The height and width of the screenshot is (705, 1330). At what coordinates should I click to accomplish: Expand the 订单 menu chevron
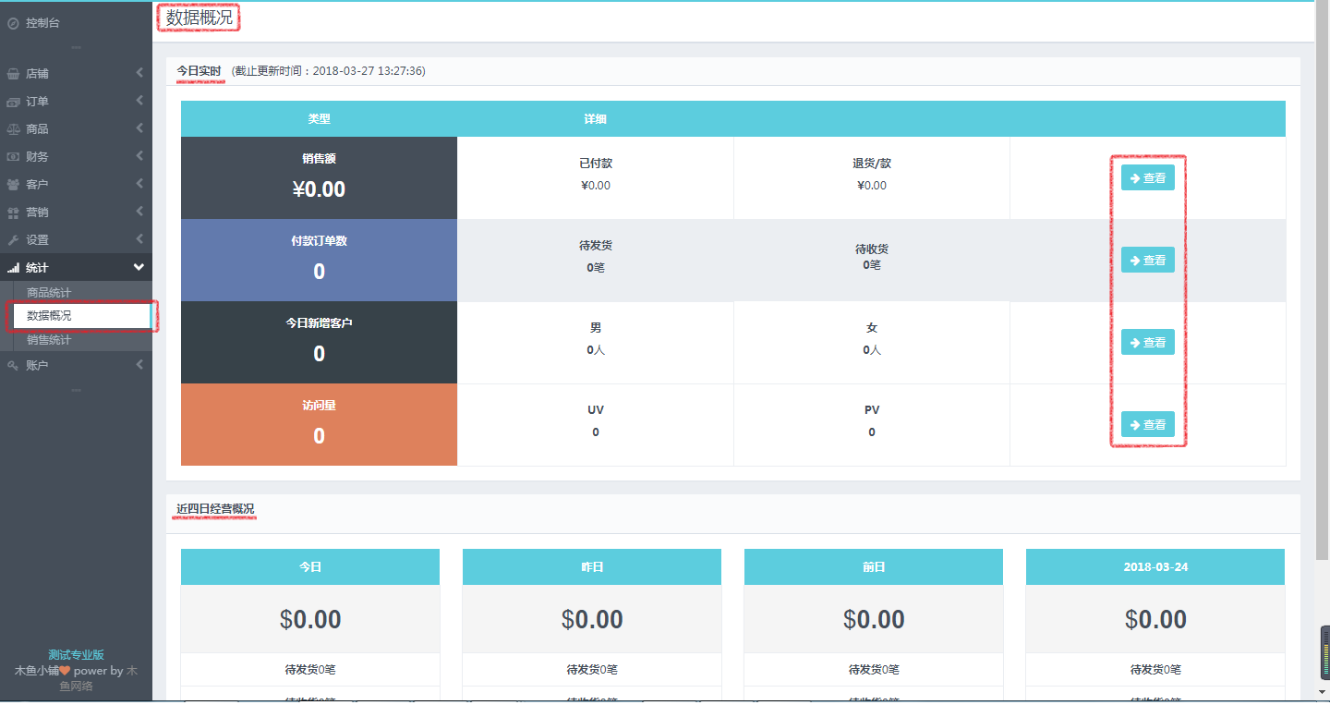click(139, 101)
